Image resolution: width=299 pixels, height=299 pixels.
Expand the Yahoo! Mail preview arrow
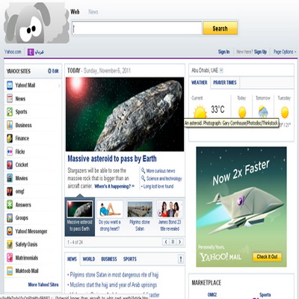[x=59, y=85]
